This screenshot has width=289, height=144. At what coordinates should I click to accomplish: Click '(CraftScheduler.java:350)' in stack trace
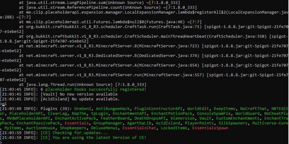tap(236, 36)
